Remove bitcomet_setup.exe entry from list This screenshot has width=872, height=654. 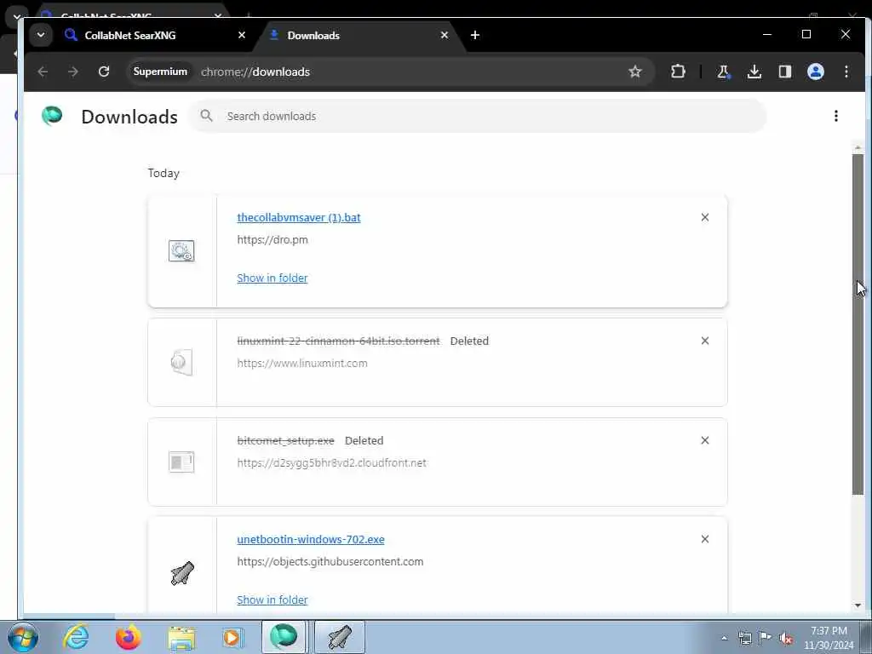(x=704, y=440)
